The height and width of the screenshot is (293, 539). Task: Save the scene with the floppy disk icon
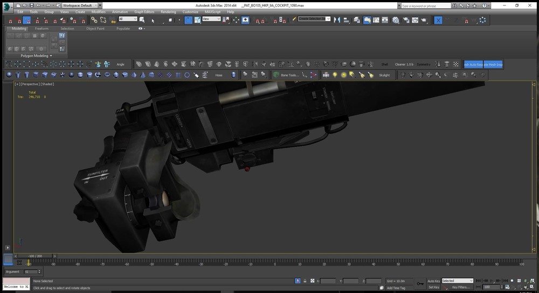pos(31,5)
